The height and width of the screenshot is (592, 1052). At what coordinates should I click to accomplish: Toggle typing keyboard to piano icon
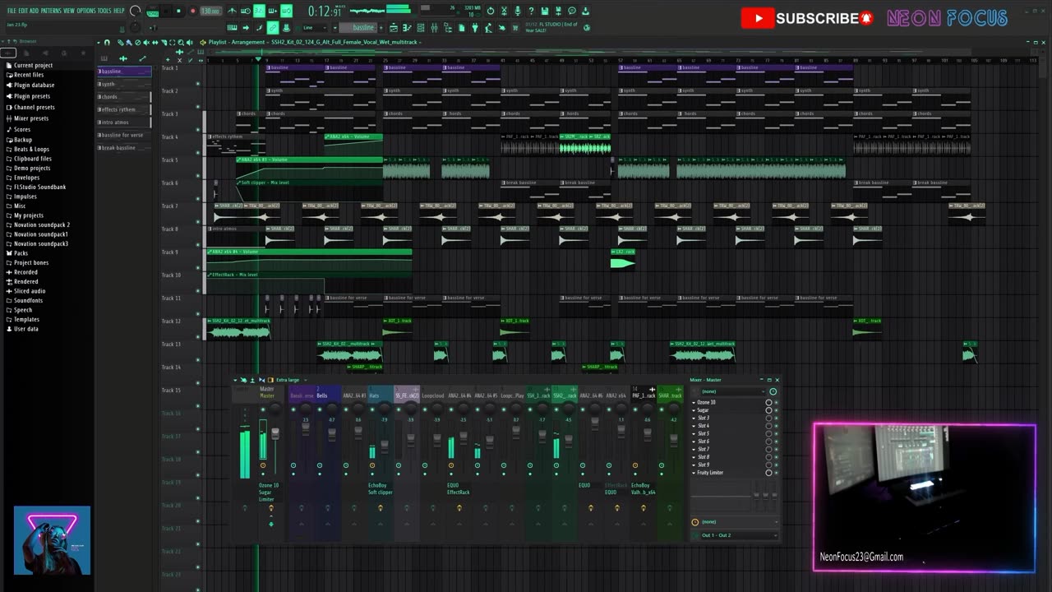tap(233, 27)
